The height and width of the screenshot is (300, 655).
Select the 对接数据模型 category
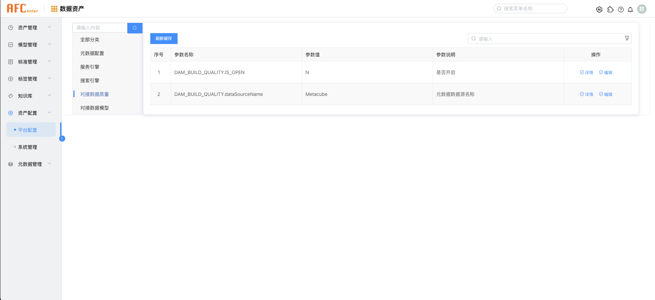click(95, 108)
